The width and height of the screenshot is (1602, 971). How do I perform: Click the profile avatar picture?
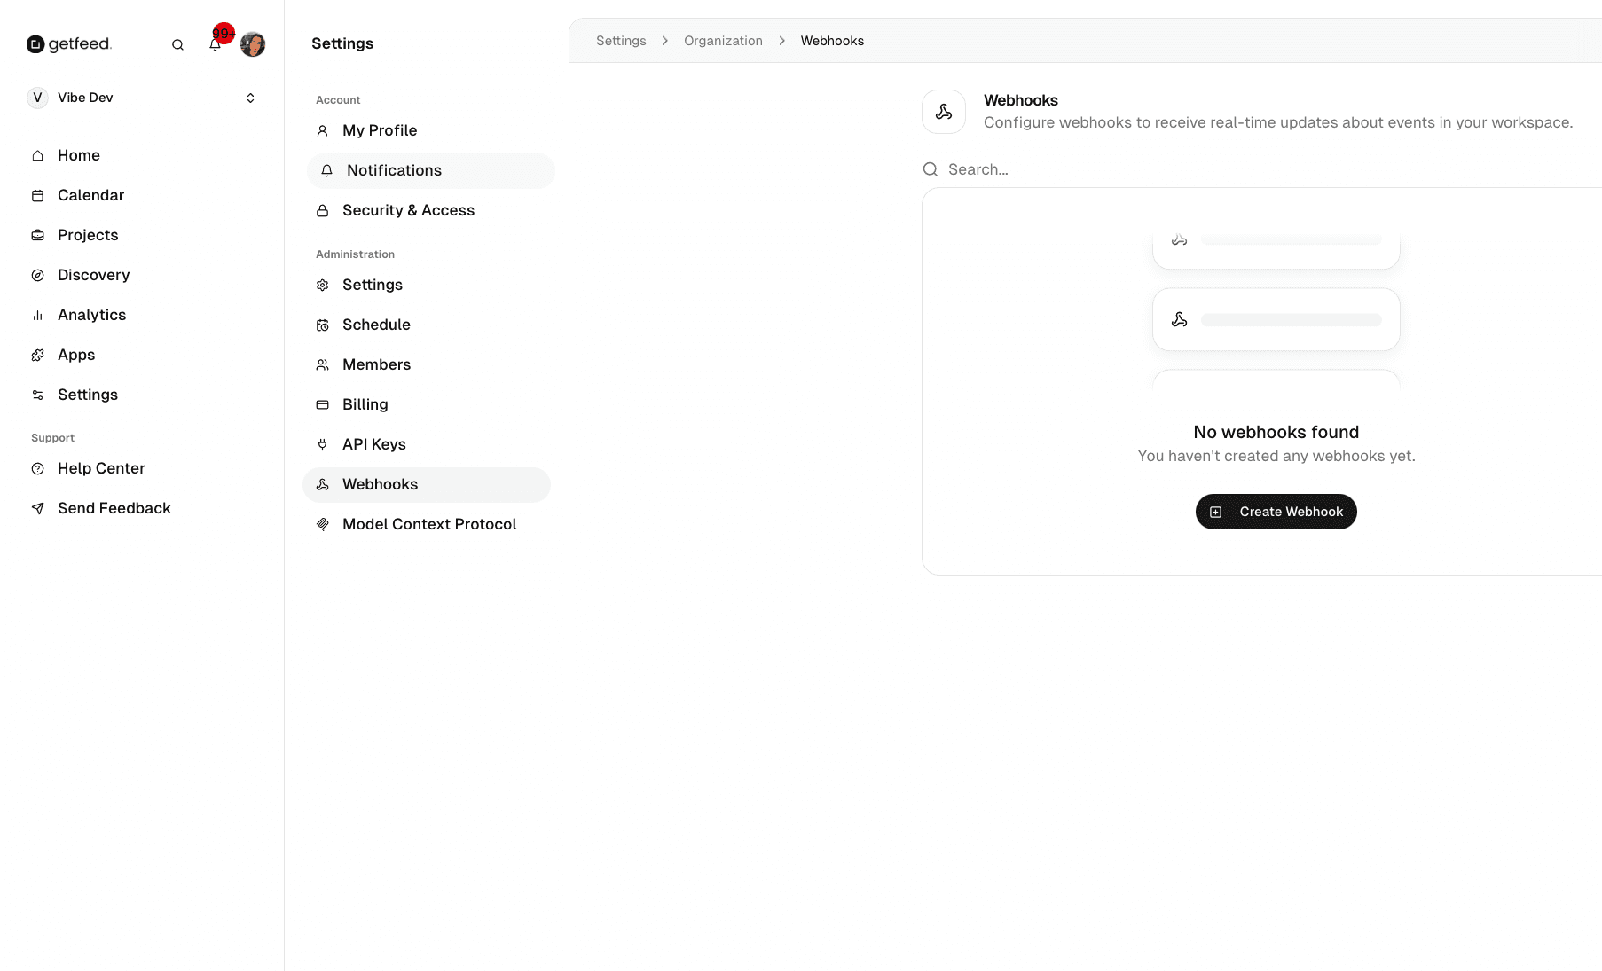point(253,43)
